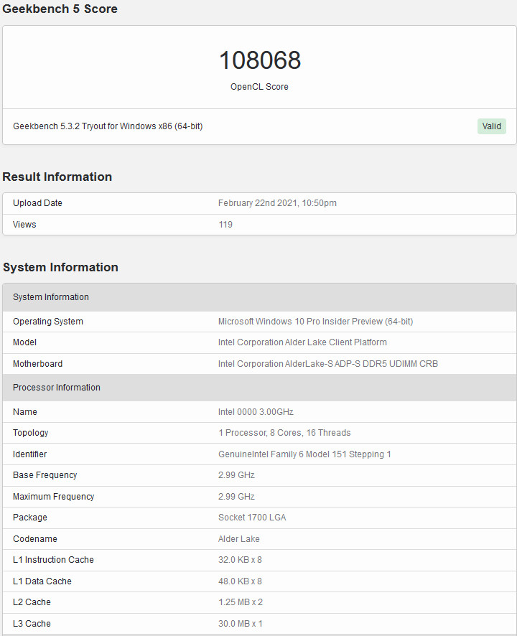Select the GenuineIntel Family 6 Model 151 value
This screenshot has height=636, width=517.
(x=304, y=454)
